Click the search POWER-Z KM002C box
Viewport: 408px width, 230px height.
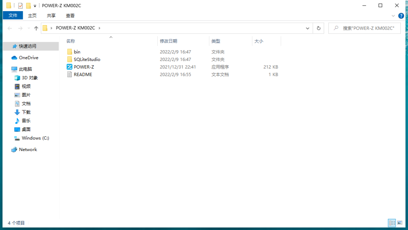[x=365, y=28]
